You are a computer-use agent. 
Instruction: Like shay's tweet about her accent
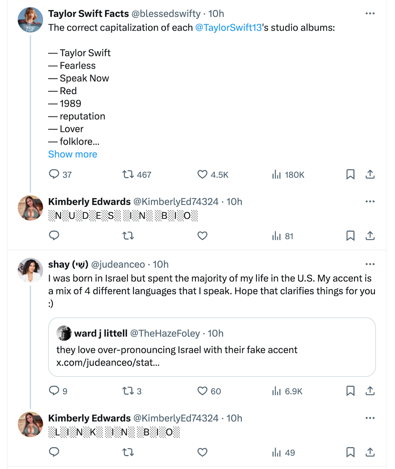coord(202,391)
